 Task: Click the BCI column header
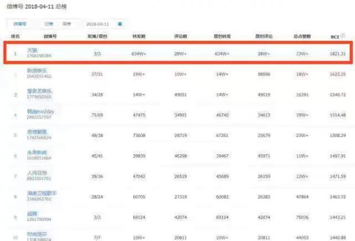(334, 37)
